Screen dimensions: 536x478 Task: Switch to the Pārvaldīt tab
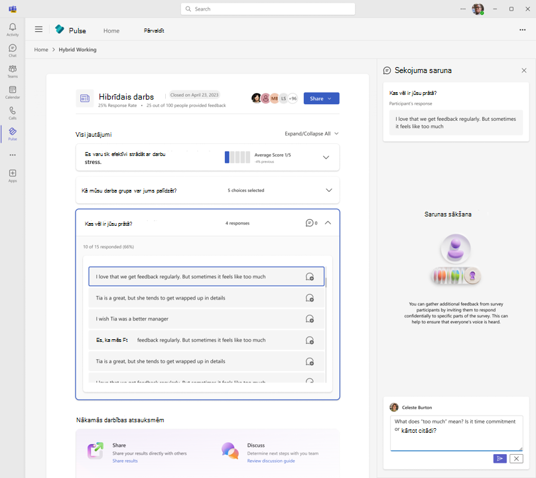(x=154, y=31)
